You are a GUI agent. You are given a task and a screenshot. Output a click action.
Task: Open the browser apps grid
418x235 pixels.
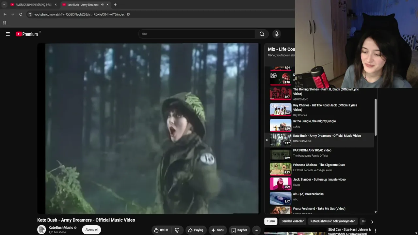[x=4, y=23]
